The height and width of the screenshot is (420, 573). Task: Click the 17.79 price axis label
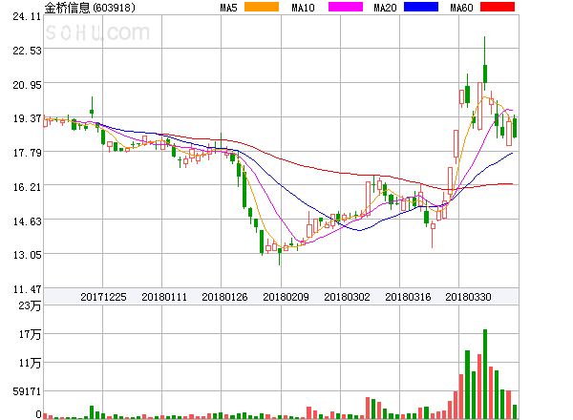[27, 153]
